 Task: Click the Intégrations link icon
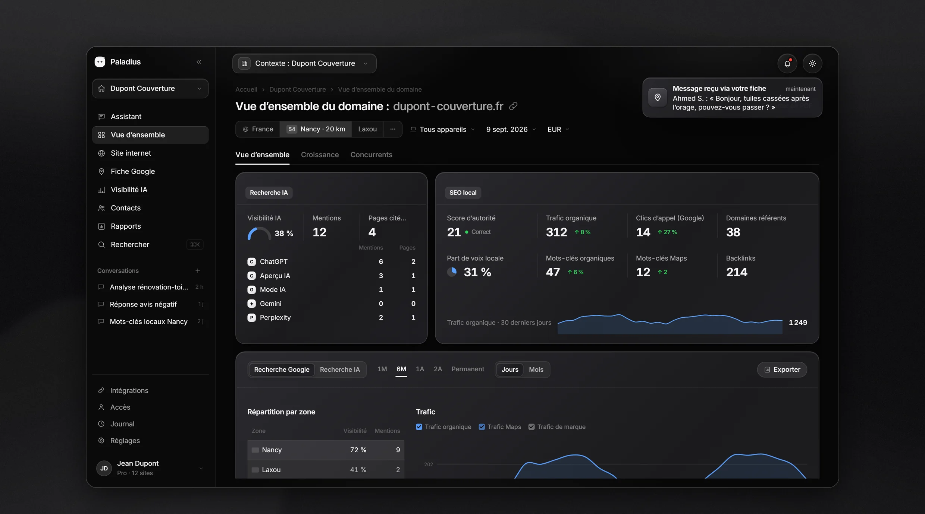click(101, 390)
